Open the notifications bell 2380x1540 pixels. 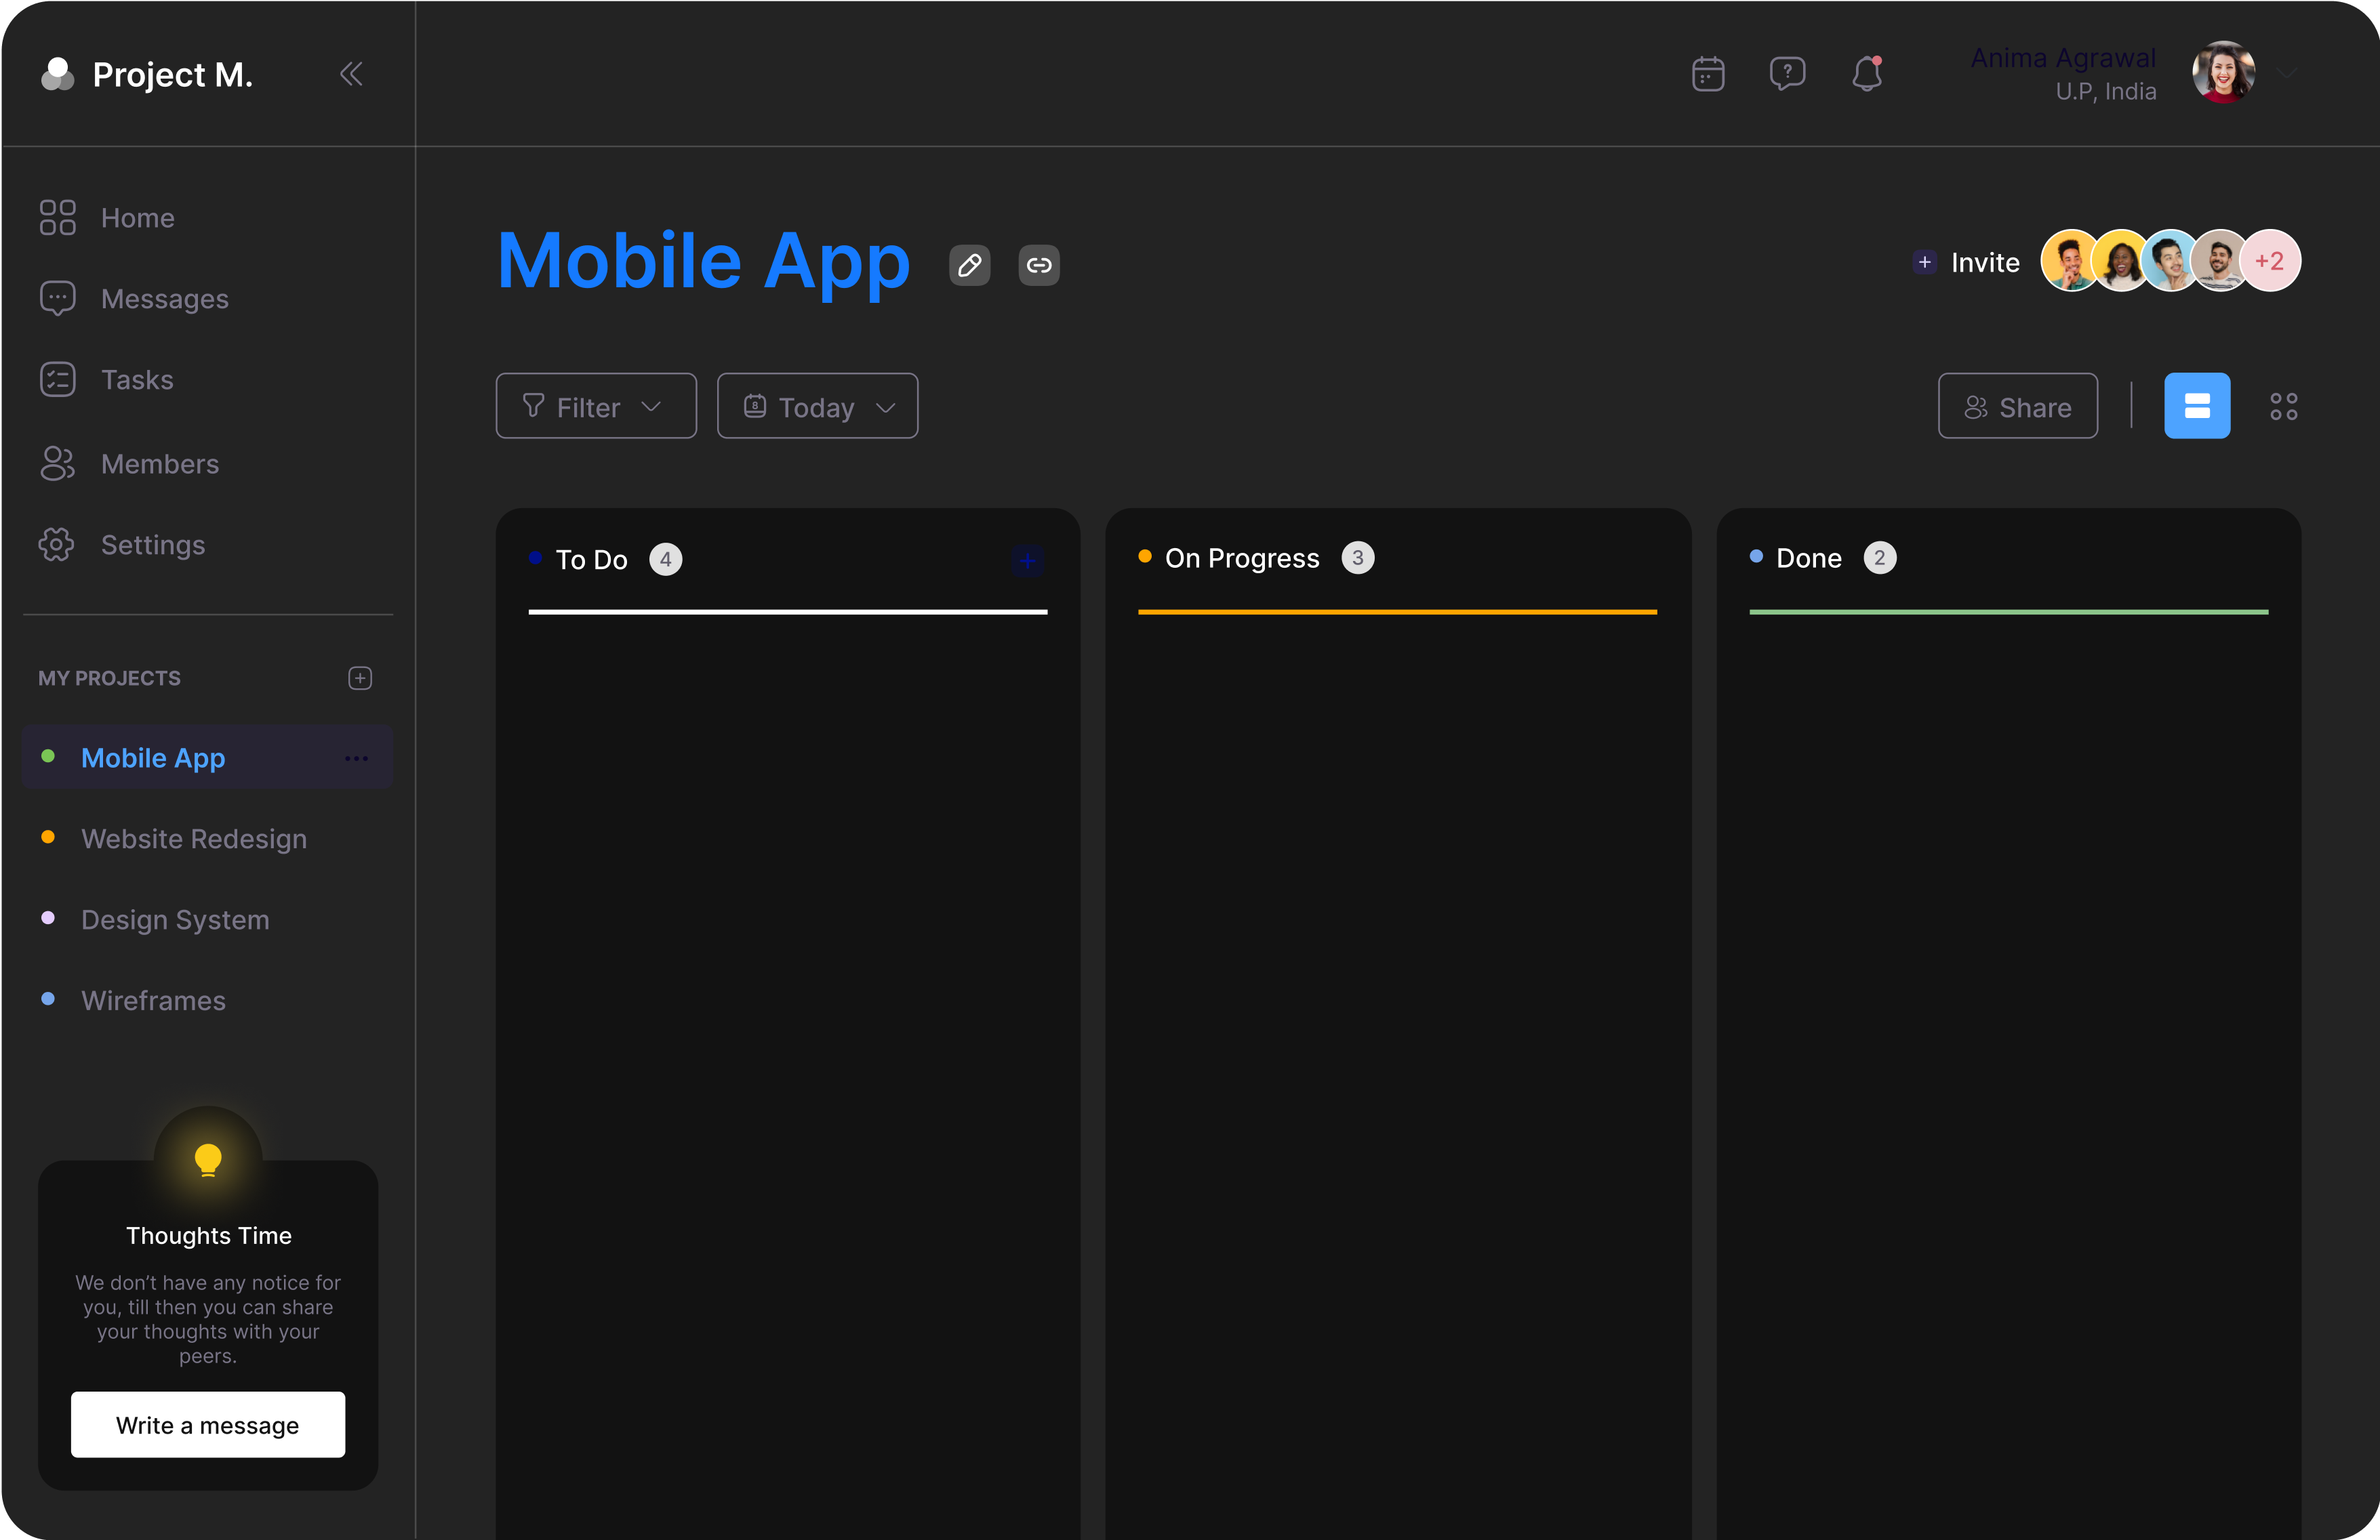[x=1866, y=73]
